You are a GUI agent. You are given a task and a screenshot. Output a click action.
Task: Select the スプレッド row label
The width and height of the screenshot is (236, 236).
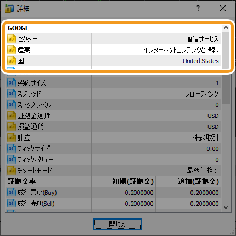click(29, 94)
